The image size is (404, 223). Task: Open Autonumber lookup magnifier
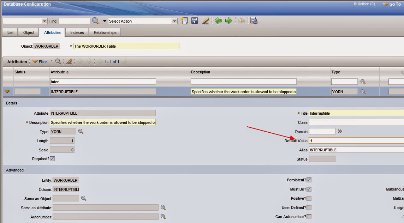coord(163,217)
